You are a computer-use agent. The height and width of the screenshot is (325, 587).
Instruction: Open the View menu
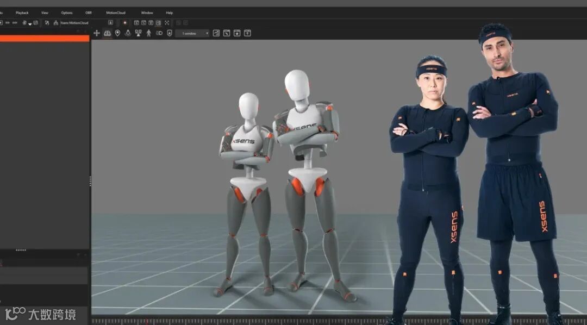click(x=45, y=12)
